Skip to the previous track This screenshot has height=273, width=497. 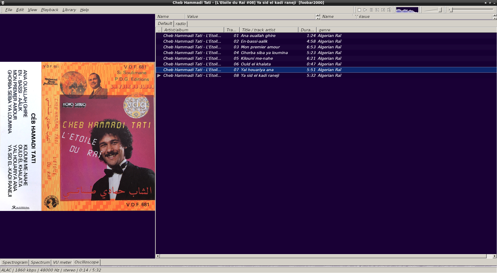coord(377,10)
